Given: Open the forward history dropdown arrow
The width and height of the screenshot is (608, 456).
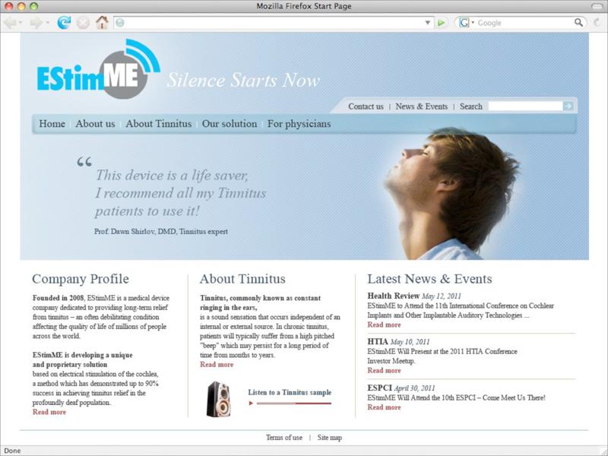Looking at the screenshot, I should [47, 23].
